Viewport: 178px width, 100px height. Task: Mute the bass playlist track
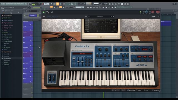pos(32,82)
